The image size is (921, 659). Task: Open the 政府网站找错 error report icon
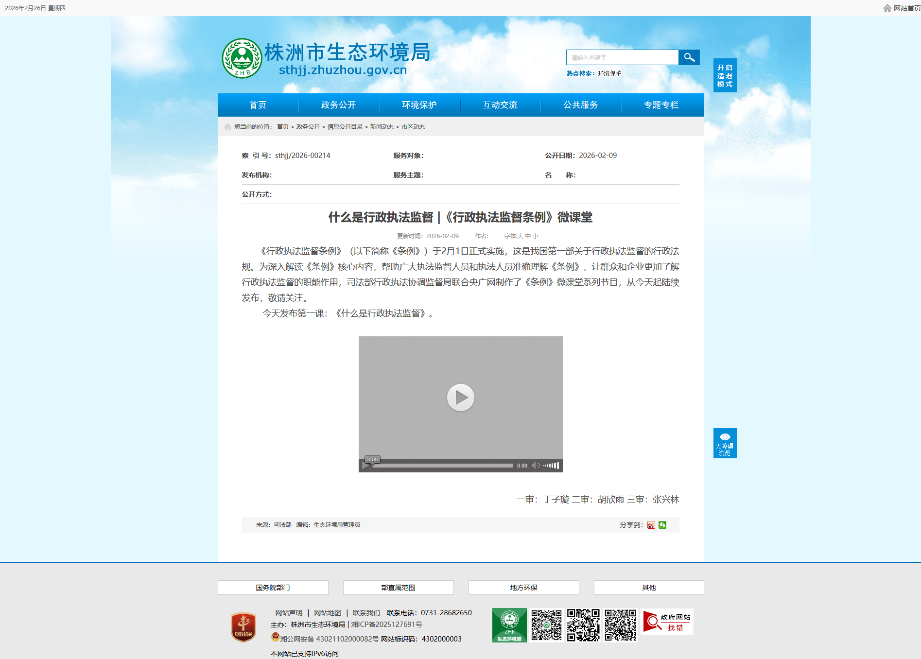click(x=667, y=622)
